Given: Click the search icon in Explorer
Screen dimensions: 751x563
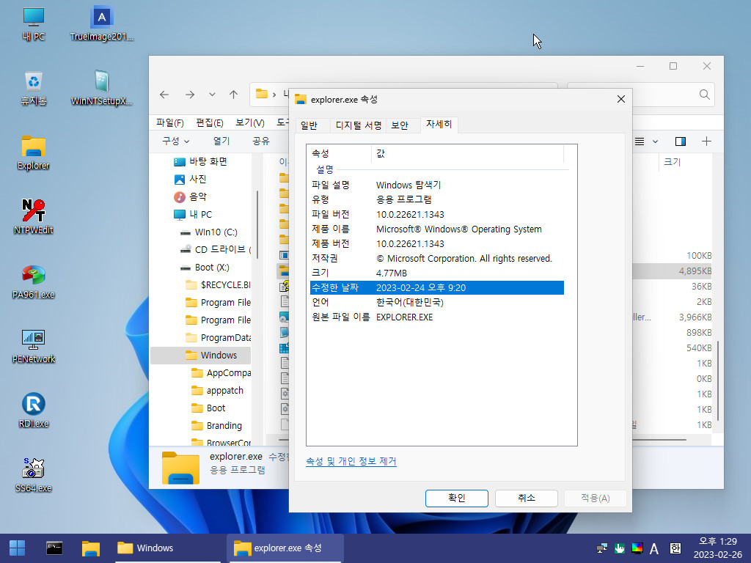Looking at the screenshot, I should (704, 95).
